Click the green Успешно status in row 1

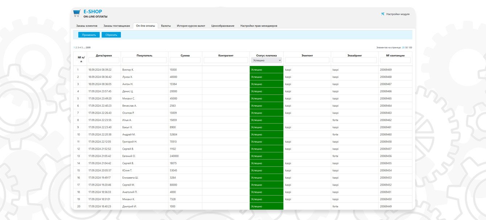[x=266, y=70]
